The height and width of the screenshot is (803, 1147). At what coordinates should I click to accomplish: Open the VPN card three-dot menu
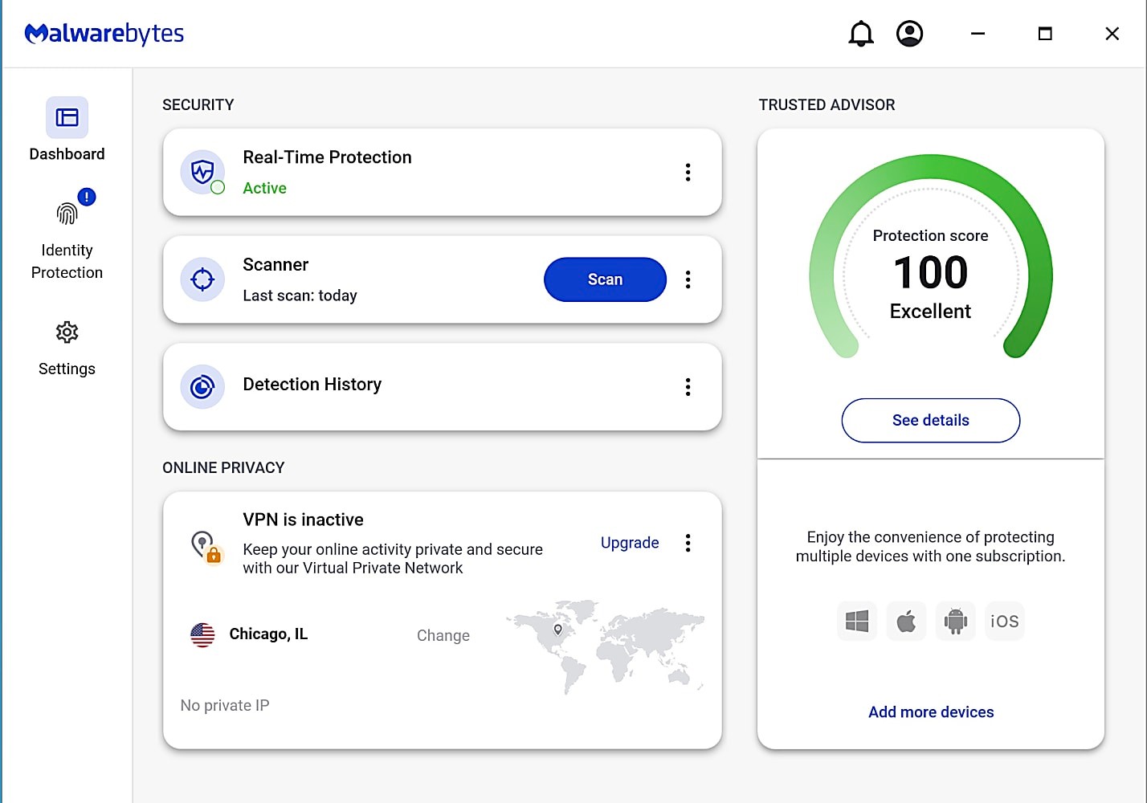coord(688,543)
